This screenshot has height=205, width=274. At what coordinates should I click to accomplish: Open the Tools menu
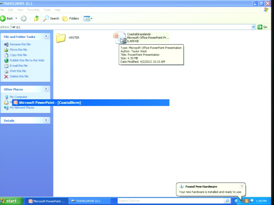coord(47,10)
